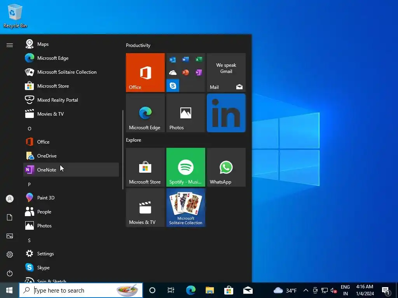This screenshot has height=298, width=398.
Task: Open Microsoft Solitaire Collection in app list
Action: (x=71, y=72)
